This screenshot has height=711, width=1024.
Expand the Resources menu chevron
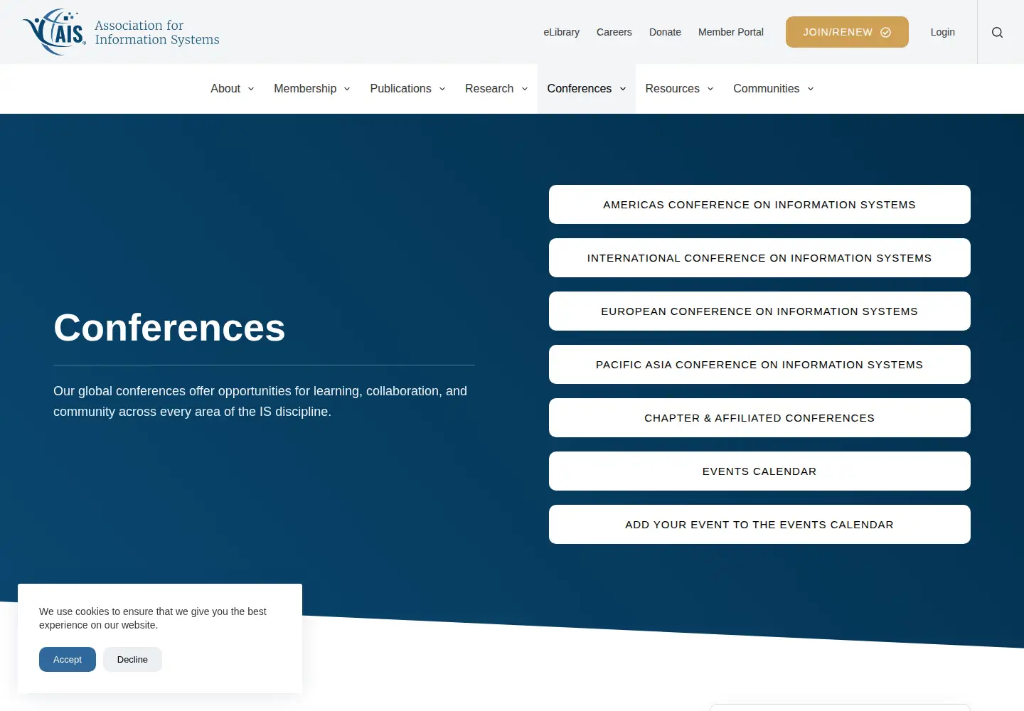710,89
